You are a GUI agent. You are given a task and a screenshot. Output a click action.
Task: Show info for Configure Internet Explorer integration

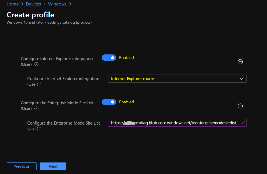coord(37,64)
